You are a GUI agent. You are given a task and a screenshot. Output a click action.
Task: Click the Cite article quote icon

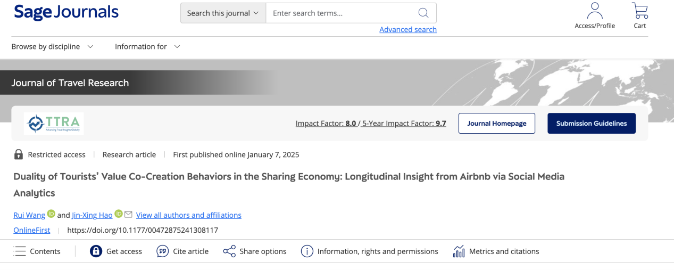point(163,251)
